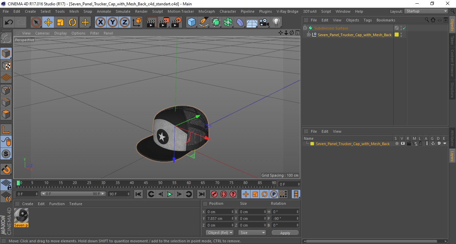Open the Takes side tab

click(452, 40)
